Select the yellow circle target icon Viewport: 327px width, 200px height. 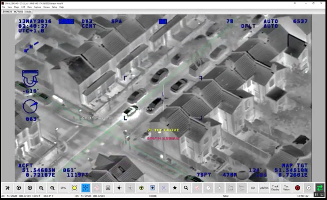coord(75,188)
